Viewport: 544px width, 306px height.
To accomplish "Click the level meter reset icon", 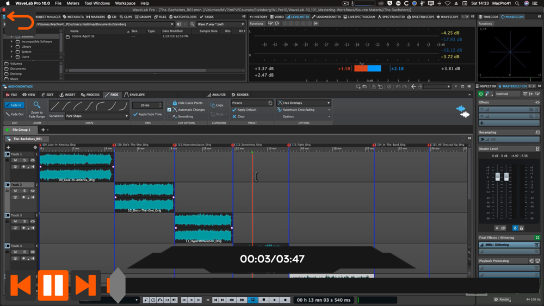I will click(277, 23).
